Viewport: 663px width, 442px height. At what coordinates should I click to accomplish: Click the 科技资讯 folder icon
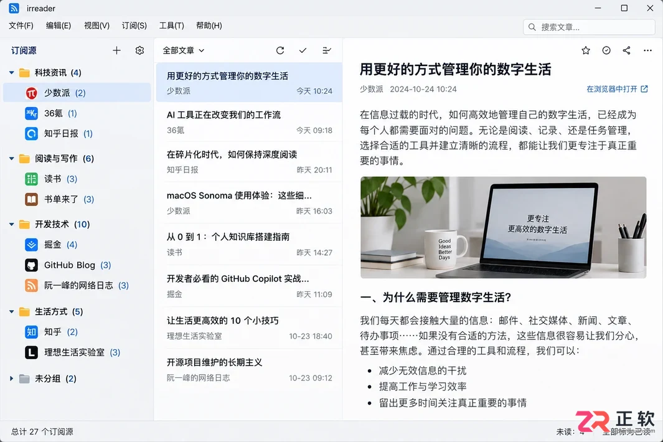point(24,73)
